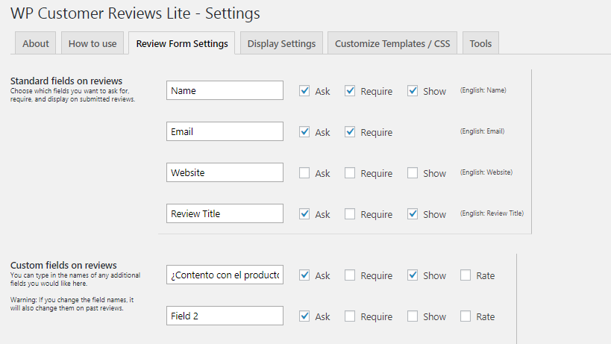Uncheck Require for the Email field

click(350, 131)
